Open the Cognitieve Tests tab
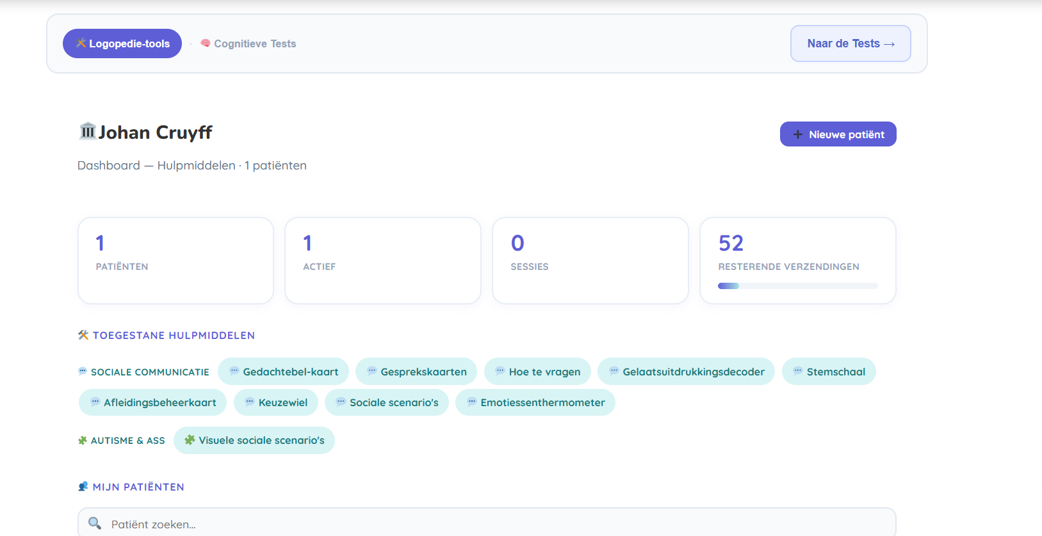Image resolution: width=1042 pixels, height=536 pixels. click(248, 43)
